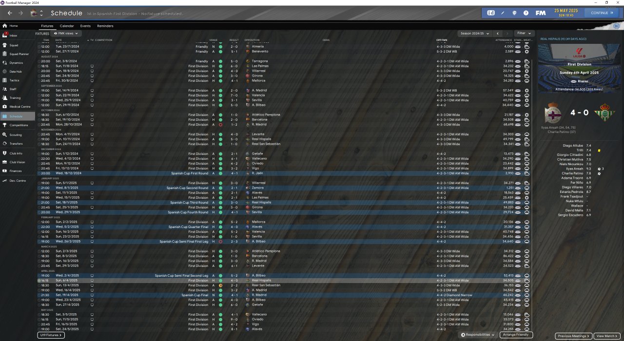Image resolution: width=624 pixels, height=341 pixels.
Task: Open the Filter dropdown
Action: [x=524, y=34]
